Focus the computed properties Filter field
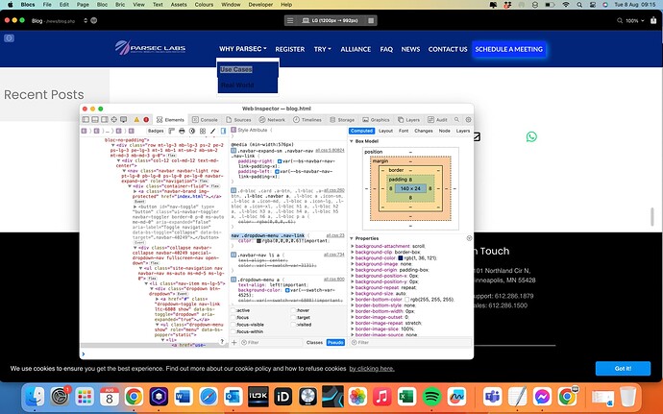The image size is (663, 414). coord(410,343)
